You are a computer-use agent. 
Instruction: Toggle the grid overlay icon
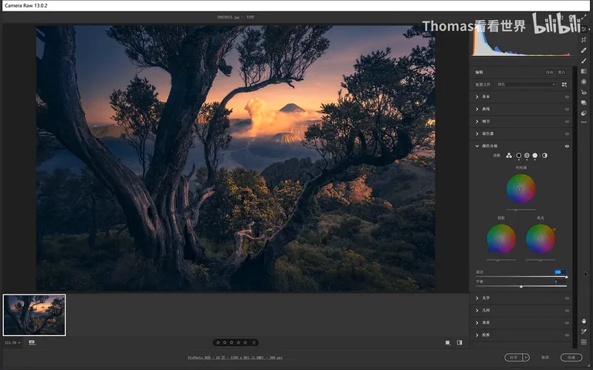pos(584,341)
